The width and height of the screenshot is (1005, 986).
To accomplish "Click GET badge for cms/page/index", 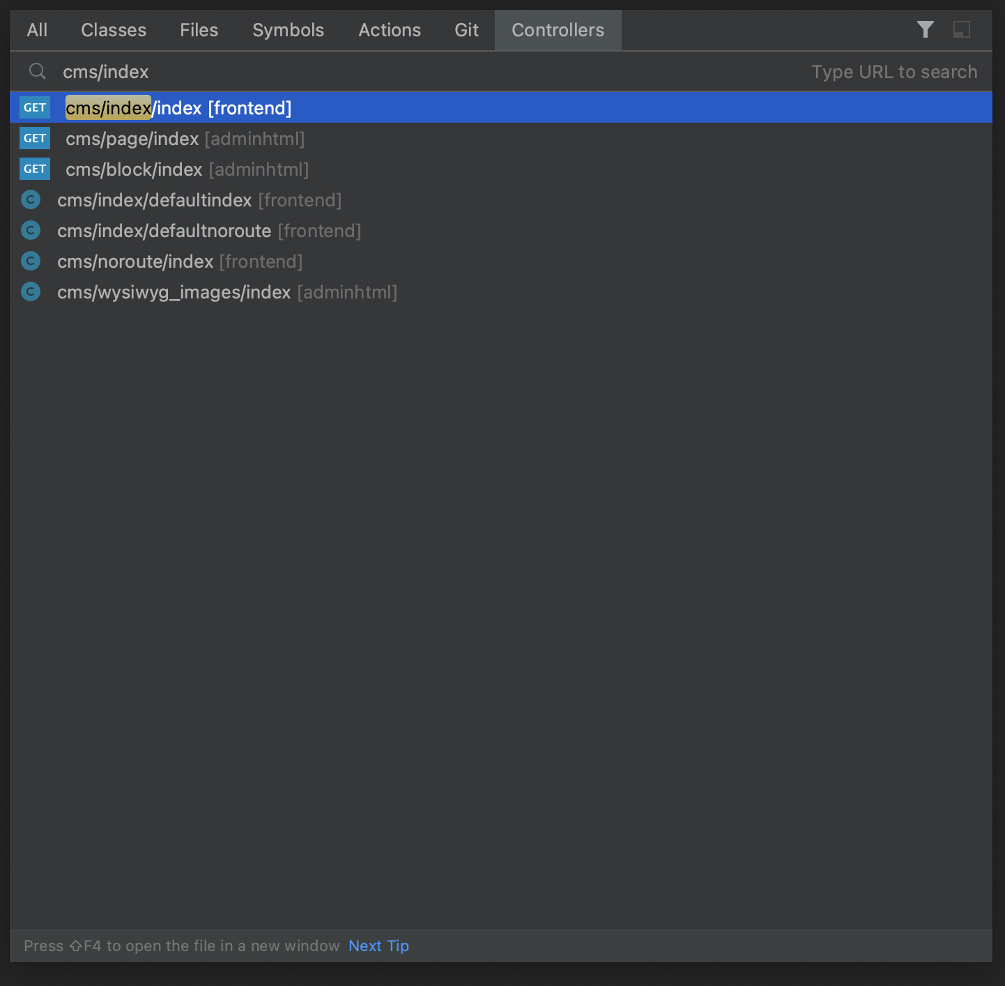I will click(x=35, y=138).
